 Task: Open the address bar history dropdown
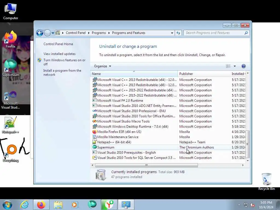coord(172,33)
